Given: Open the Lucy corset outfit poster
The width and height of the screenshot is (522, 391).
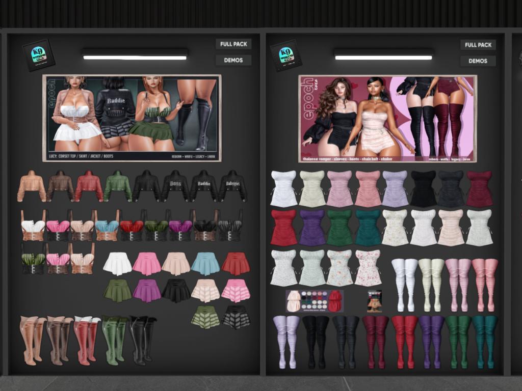Looking at the screenshot, I should pyautogui.click(x=132, y=118).
